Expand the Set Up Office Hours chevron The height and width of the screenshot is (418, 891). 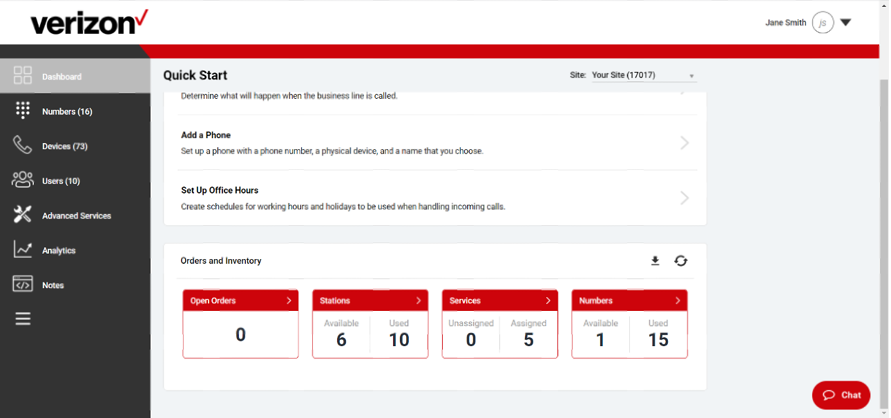coord(684,198)
